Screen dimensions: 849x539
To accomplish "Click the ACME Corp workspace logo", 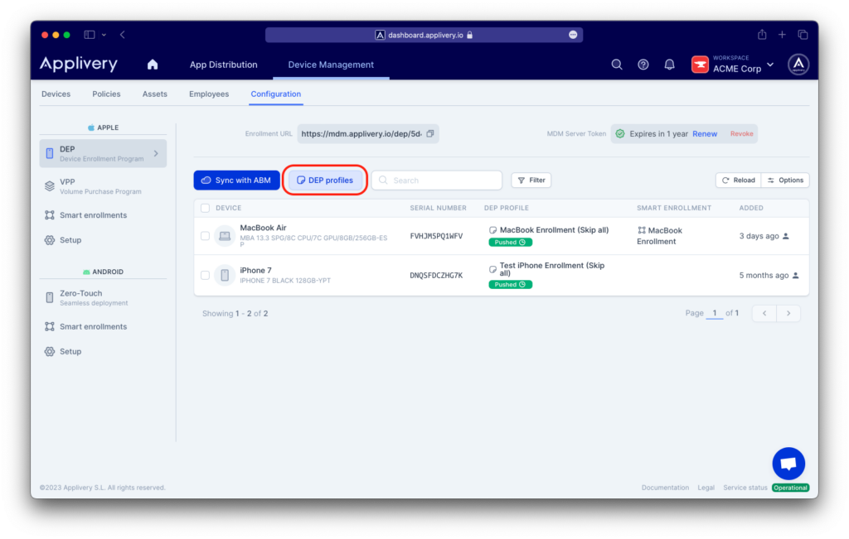I will pos(700,65).
